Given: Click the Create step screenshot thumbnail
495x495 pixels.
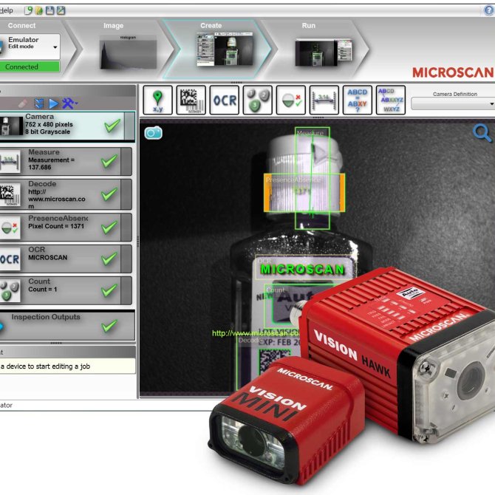Looking at the screenshot, I should click(225, 49).
